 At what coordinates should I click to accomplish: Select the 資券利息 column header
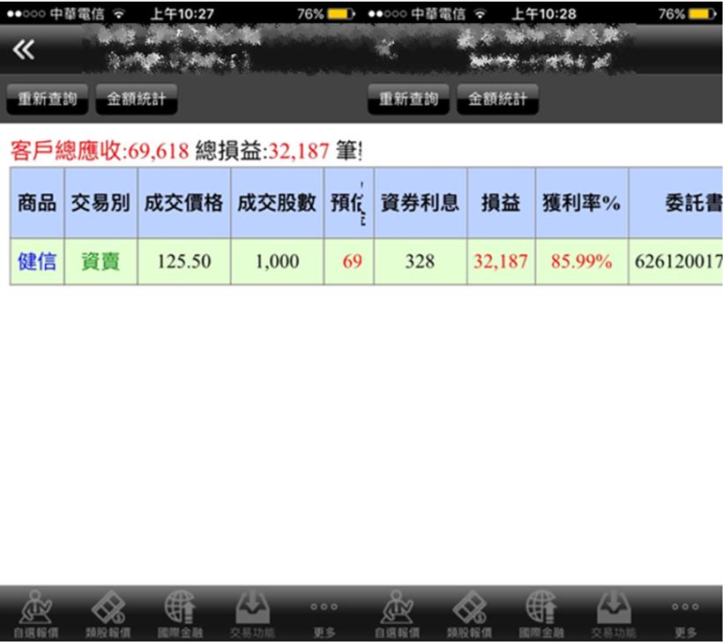click(x=420, y=203)
